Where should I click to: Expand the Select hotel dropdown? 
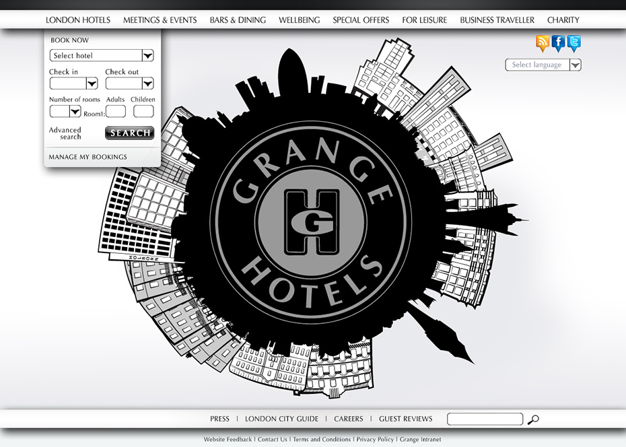102,55
